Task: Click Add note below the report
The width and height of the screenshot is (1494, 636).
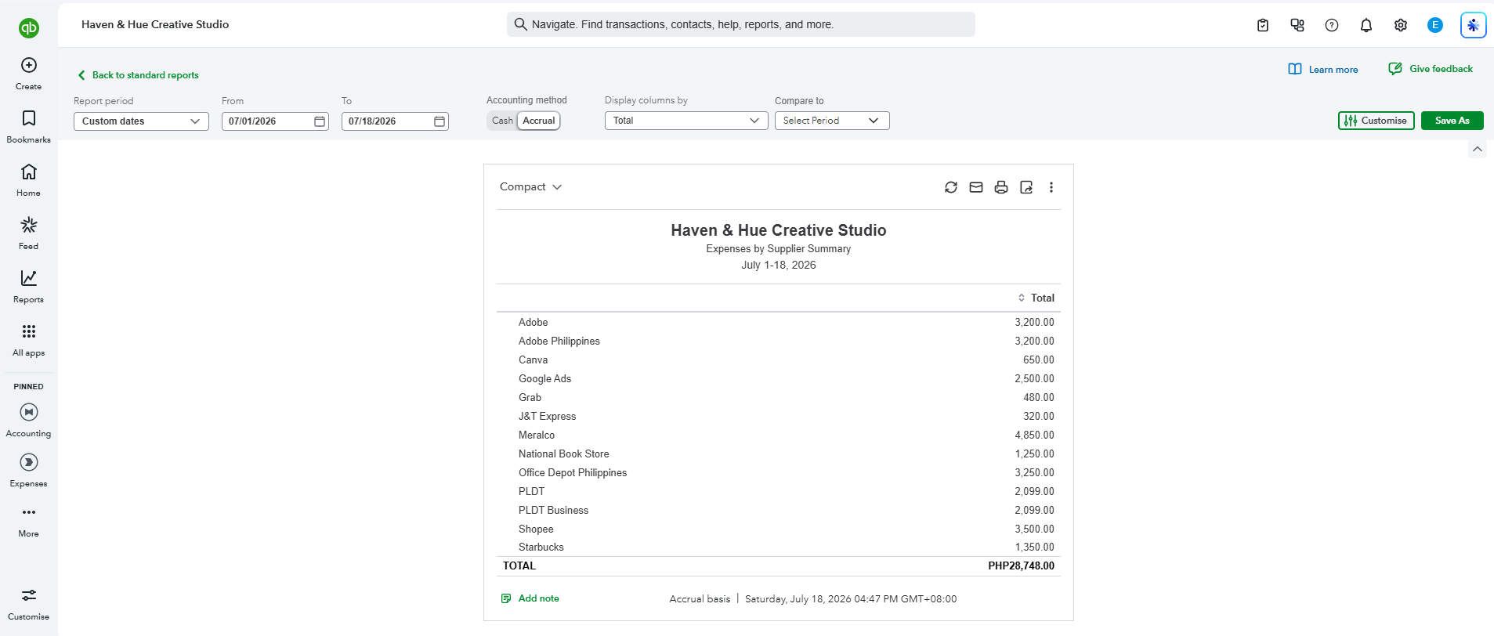Action: pos(530,598)
